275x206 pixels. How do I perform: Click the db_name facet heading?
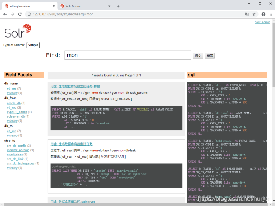[11, 83]
